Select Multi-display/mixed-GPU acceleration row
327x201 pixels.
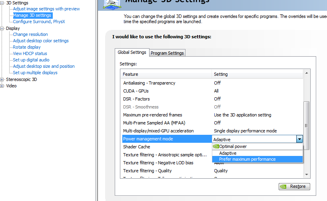point(213,131)
